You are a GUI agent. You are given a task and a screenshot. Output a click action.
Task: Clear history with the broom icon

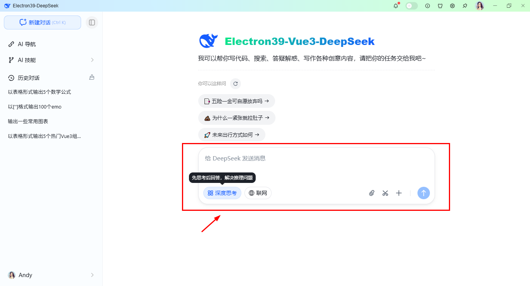(92, 77)
